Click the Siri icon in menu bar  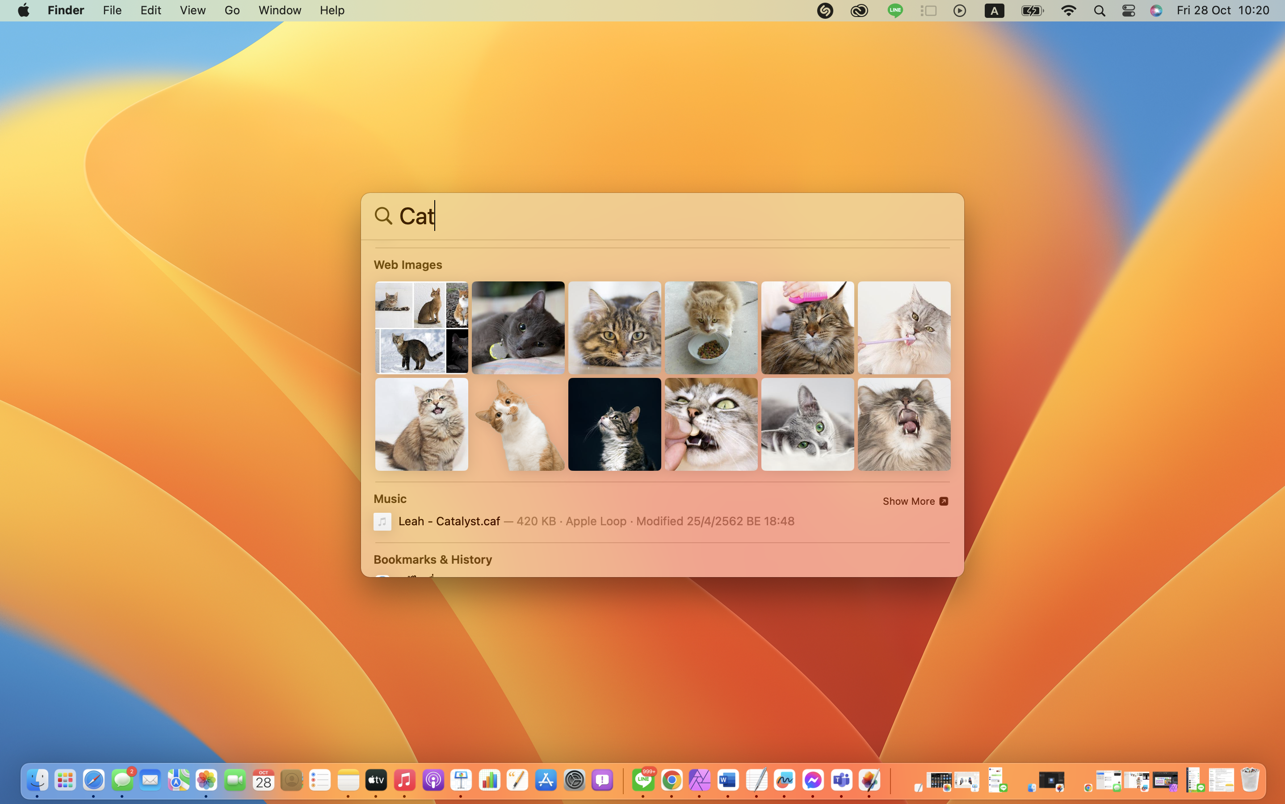[1156, 11]
